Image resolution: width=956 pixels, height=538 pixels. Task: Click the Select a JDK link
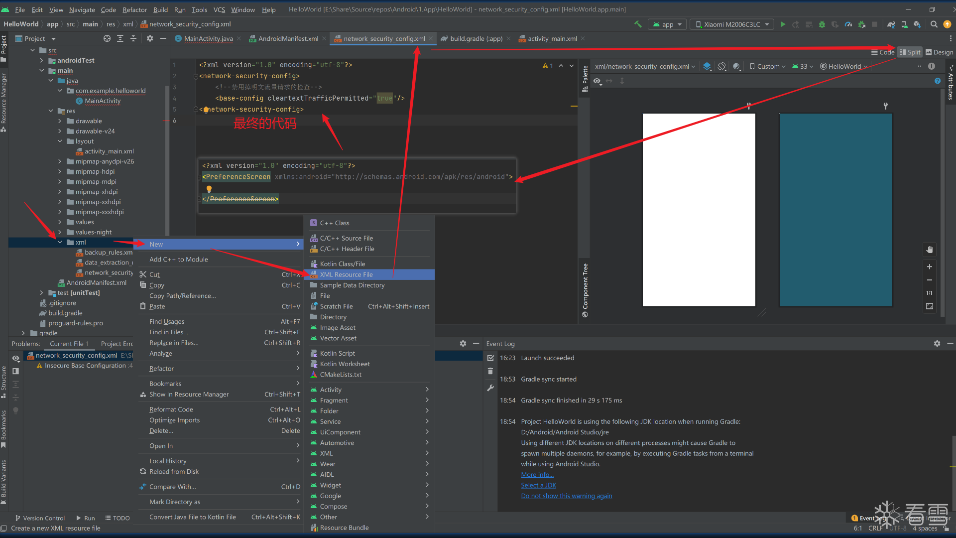coord(538,485)
